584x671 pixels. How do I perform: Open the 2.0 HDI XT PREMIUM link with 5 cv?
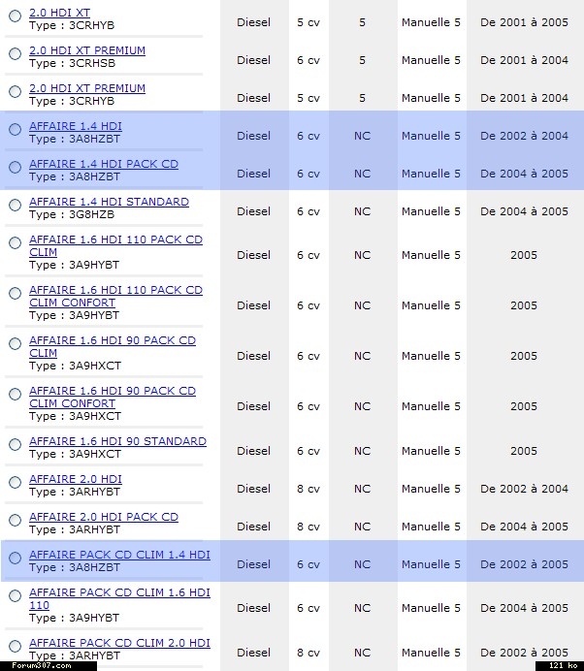pos(87,88)
